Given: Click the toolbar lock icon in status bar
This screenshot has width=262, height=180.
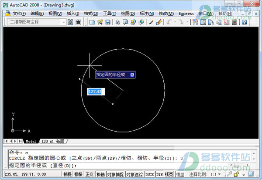Looking at the screenshot, I should point(236,174).
